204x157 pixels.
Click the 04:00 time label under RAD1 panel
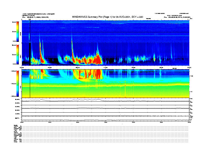pyautogui.click(x=50, y=67)
